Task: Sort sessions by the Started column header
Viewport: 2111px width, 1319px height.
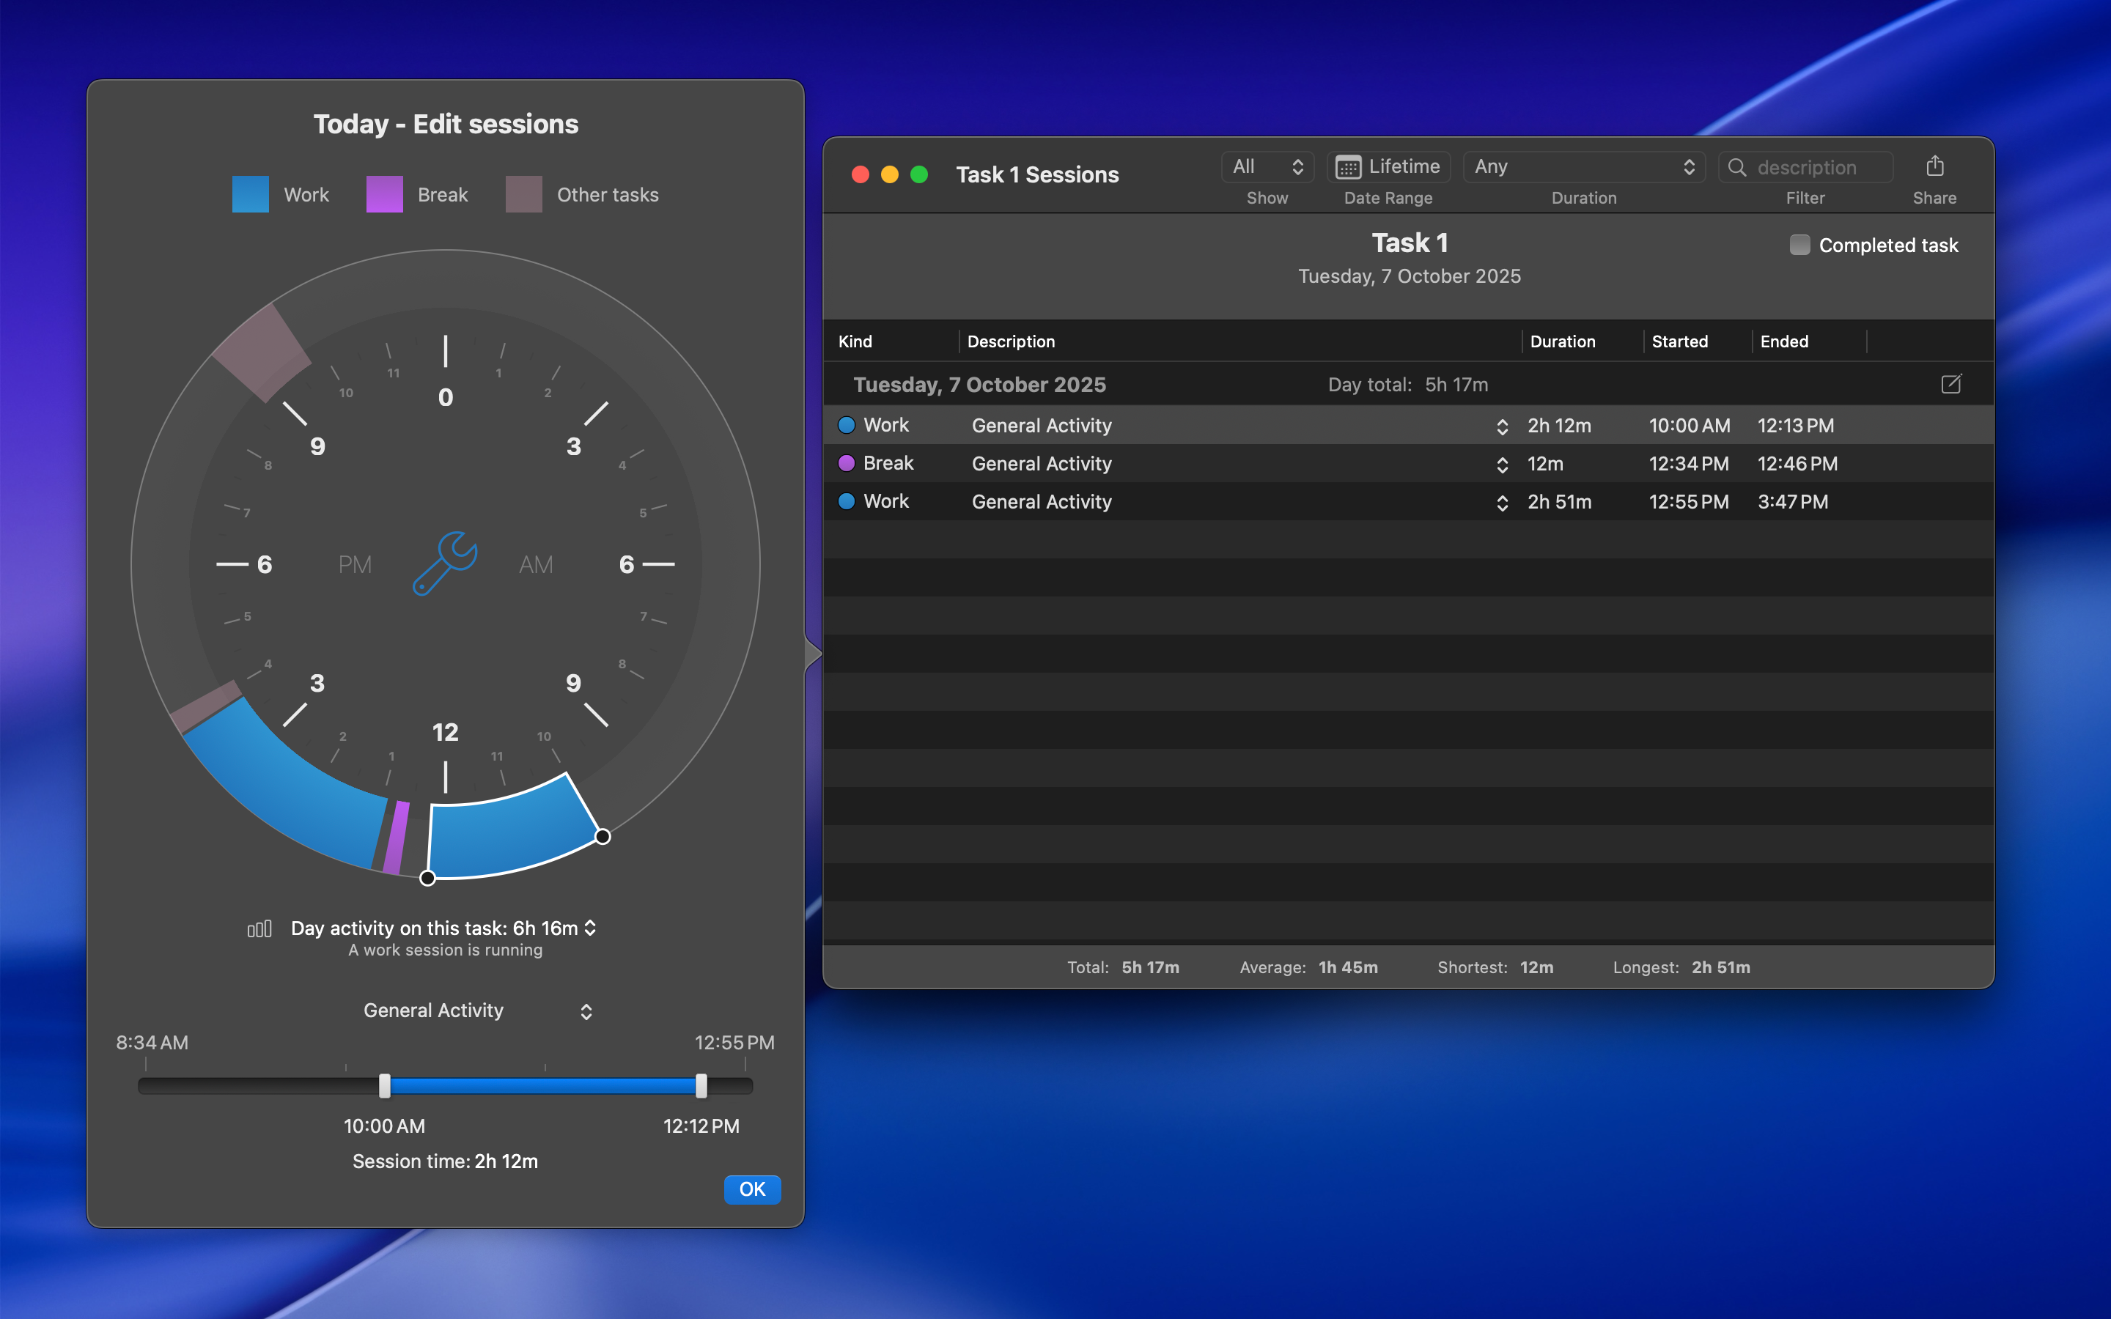Action: tap(1679, 341)
